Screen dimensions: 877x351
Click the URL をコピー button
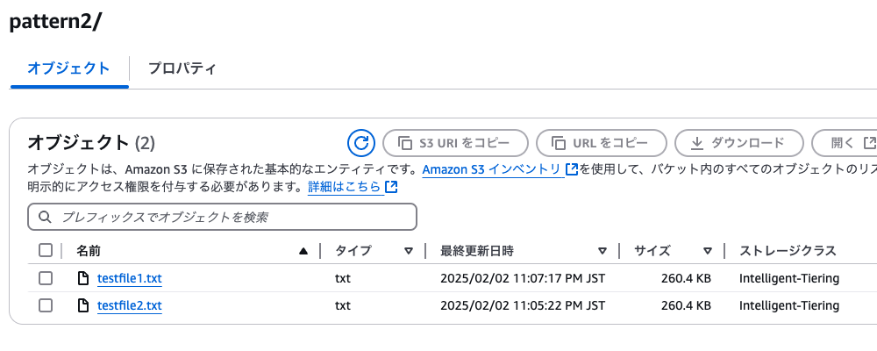pos(602,143)
